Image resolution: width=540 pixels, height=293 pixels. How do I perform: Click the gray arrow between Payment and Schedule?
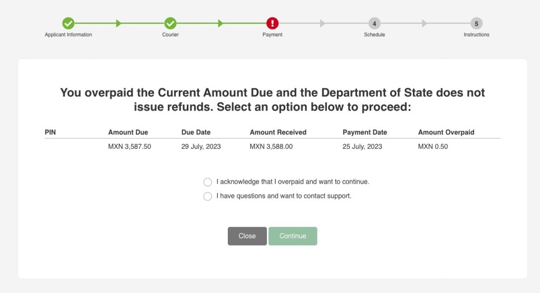(x=323, y=23)
